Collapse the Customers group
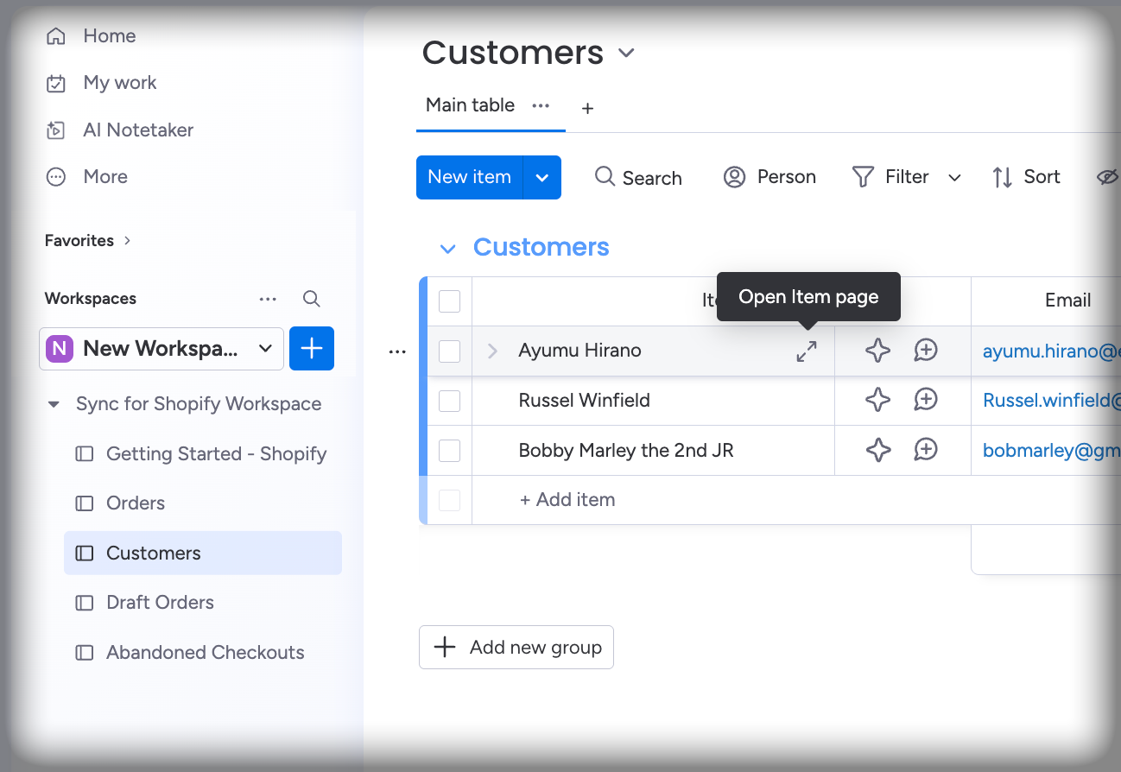The width and height of the screenshot is (1121, 772). [x=447, y=248]
